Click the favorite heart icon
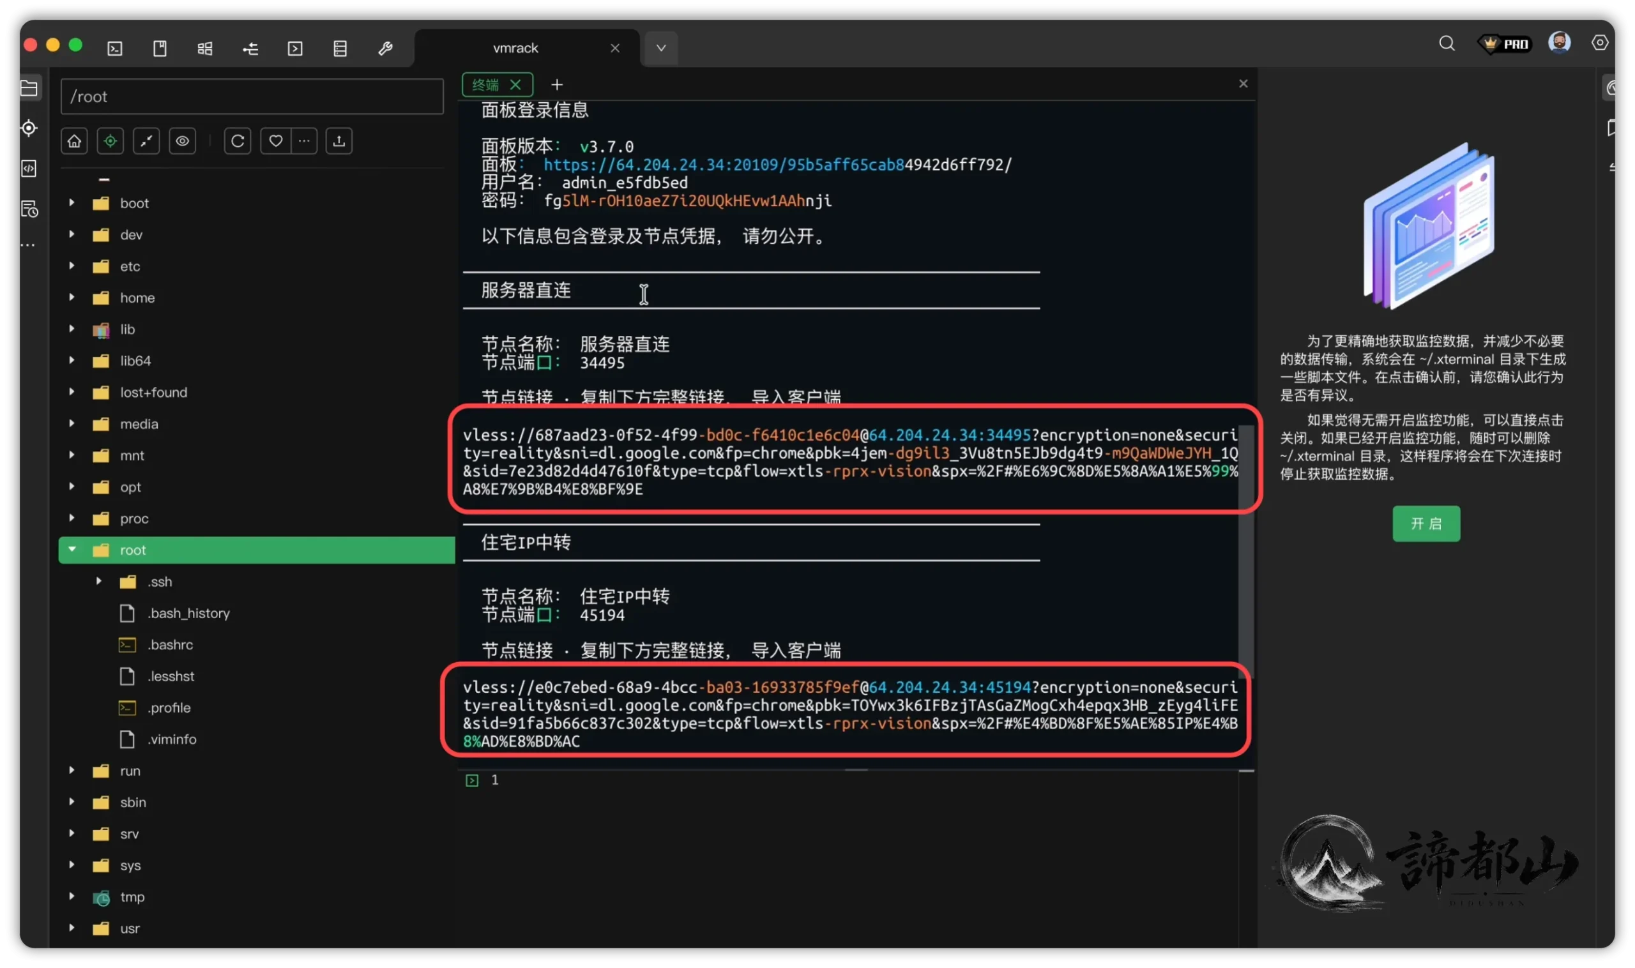Viewport: 1635px width, 968px height. [x=275, y=141]
